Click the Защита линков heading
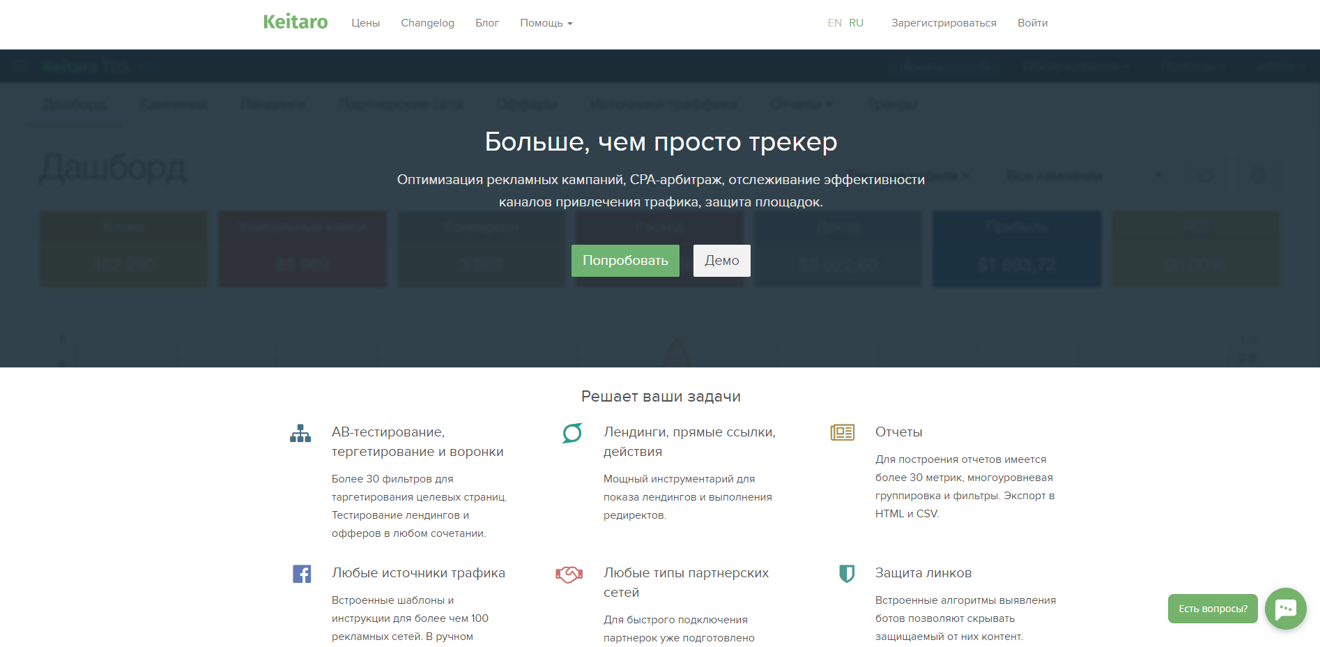This screenshot has height=647, width=1320. tap(923, 573)
